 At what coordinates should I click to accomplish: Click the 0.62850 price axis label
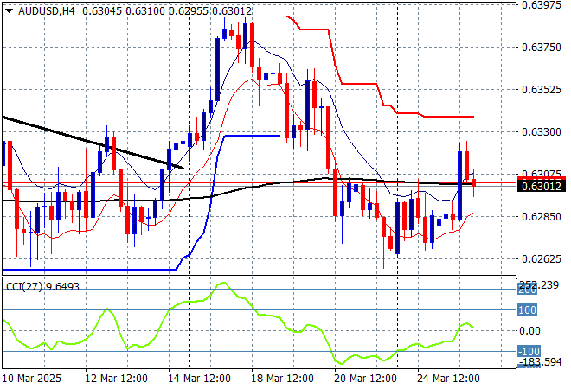[542, 216]
